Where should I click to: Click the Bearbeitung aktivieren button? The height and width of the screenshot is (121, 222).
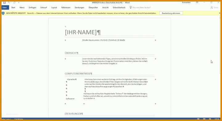point(171,13)
